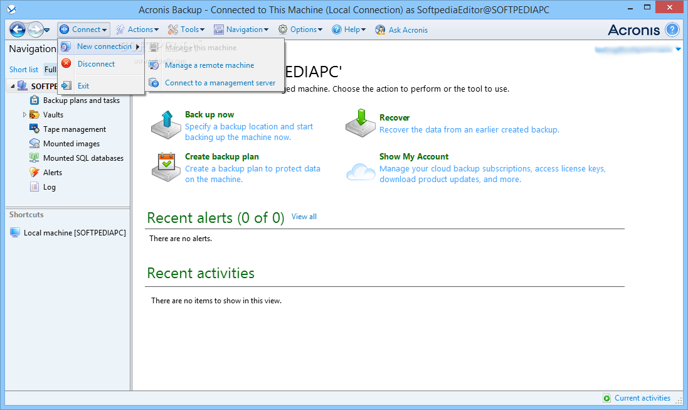Viewport: 688px width, 410px height.
Task: Select Manage a remote machine
Action: (209, 65)
